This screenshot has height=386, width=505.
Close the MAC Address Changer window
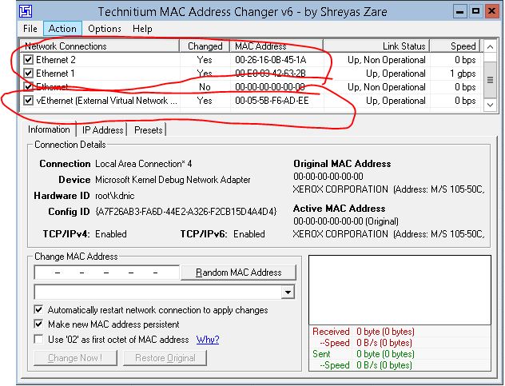491,12
